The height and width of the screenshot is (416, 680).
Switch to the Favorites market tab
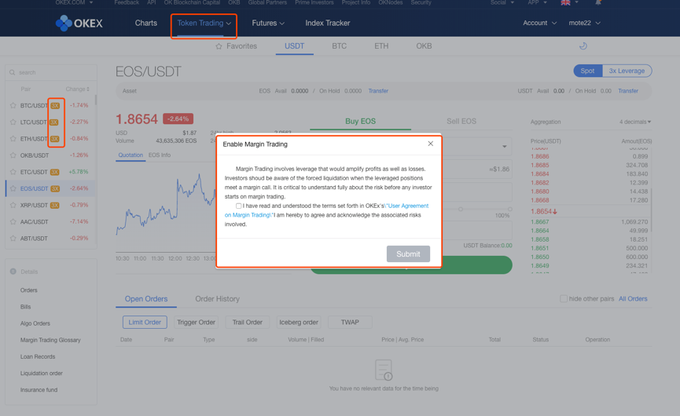click(237, 46)
